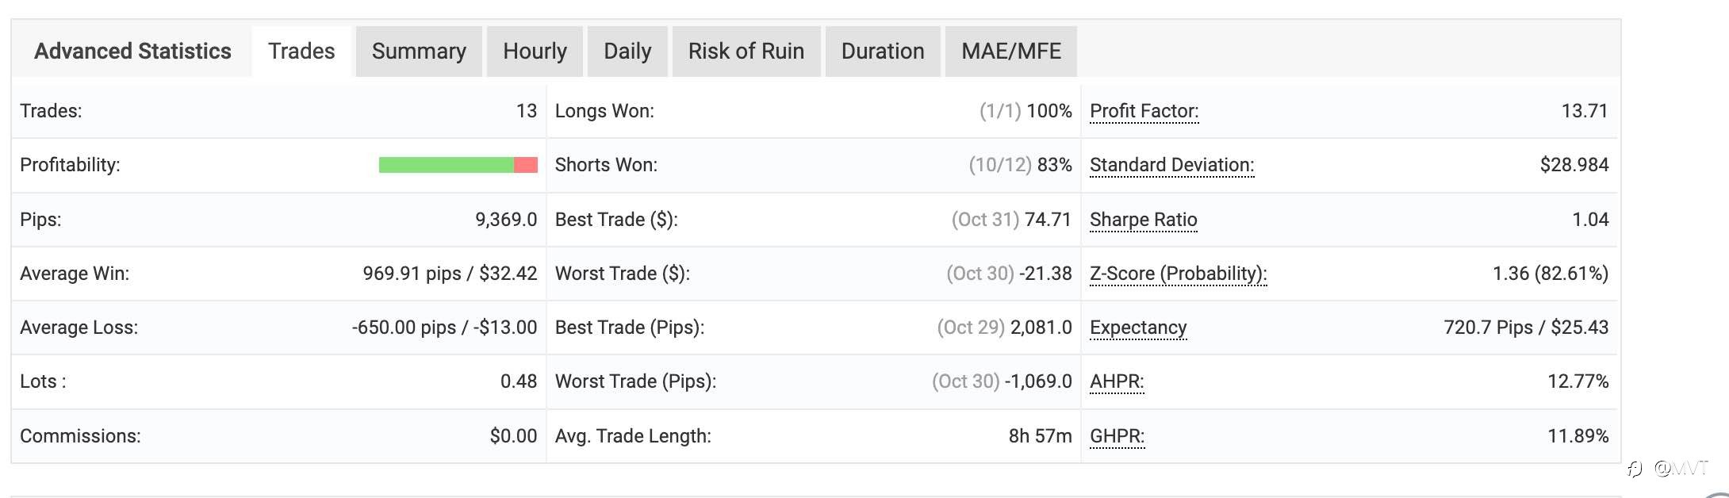Click the watermark logo icon at bottom right

[1635, 469]
